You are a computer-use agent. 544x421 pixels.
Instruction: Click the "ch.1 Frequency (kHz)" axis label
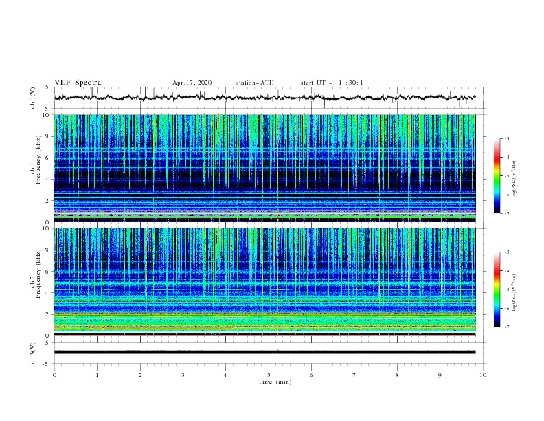click(36, 158)
